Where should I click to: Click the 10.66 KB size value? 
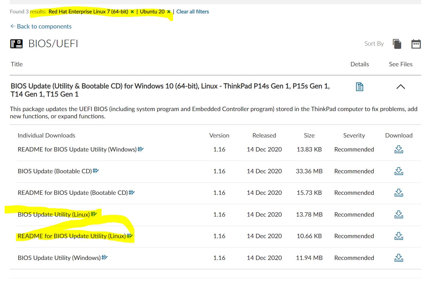click(309, 236)
